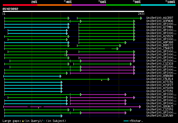Click the cyan alignment bar of Q3MJW9

point(33,116)
